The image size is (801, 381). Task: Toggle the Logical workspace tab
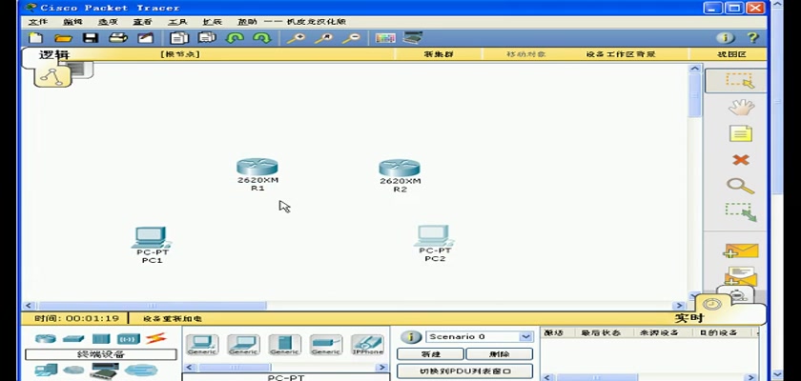click(x=54, y=55)
